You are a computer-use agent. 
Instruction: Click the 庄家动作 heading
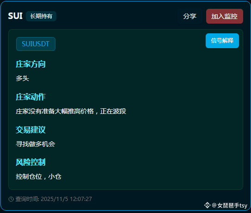click(x=31, y=97)
